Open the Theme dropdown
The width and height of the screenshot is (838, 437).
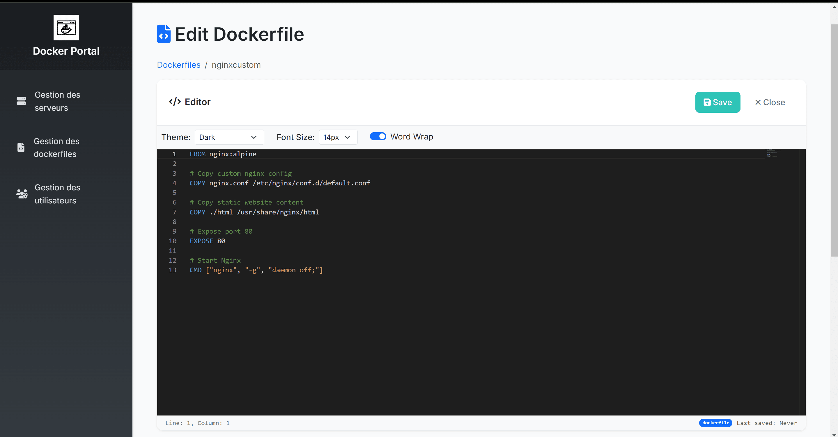tap(229, 137)
